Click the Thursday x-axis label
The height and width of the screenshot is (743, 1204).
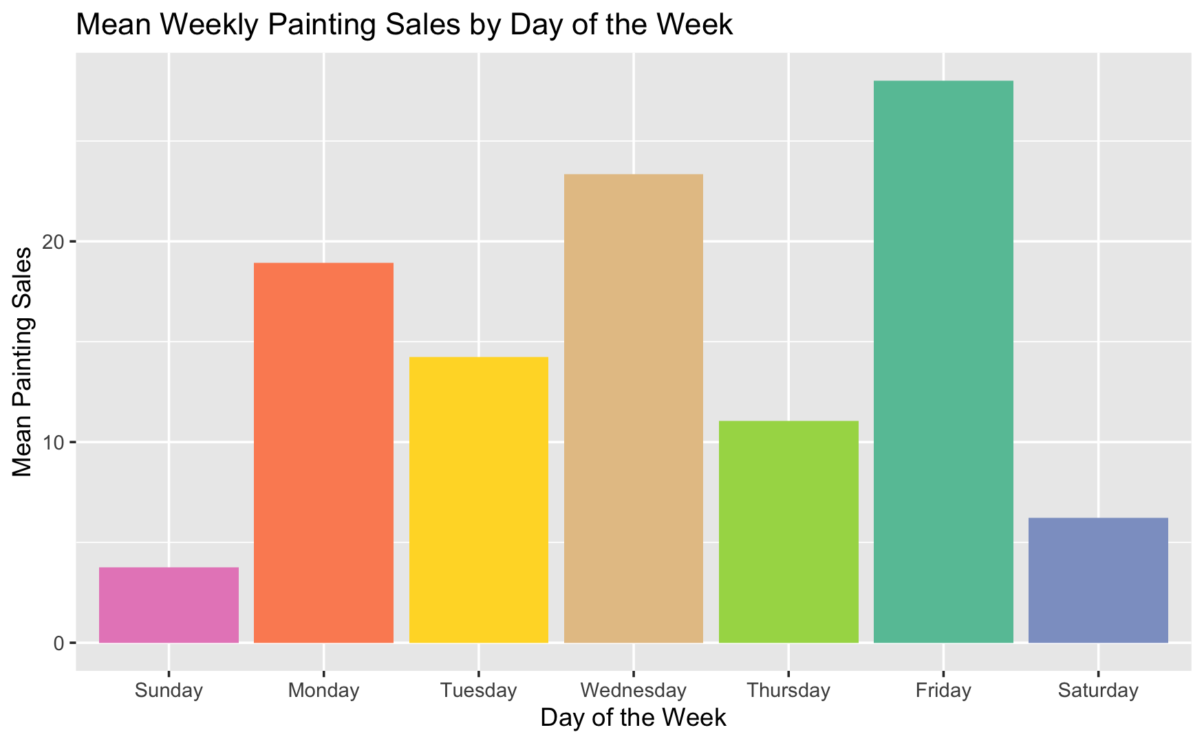click(x=788, y=690)
